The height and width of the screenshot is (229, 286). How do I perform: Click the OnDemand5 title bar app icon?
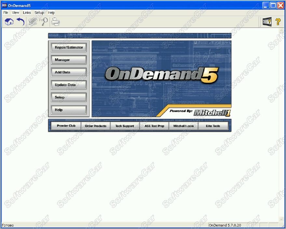pos(5,5)
